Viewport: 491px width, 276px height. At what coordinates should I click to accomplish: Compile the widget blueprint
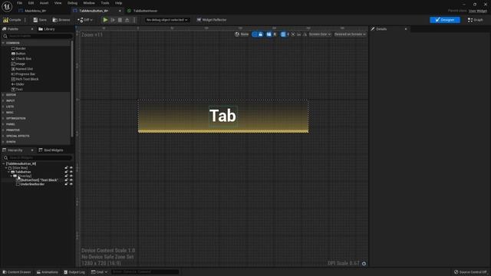click(x=12, y=20)
